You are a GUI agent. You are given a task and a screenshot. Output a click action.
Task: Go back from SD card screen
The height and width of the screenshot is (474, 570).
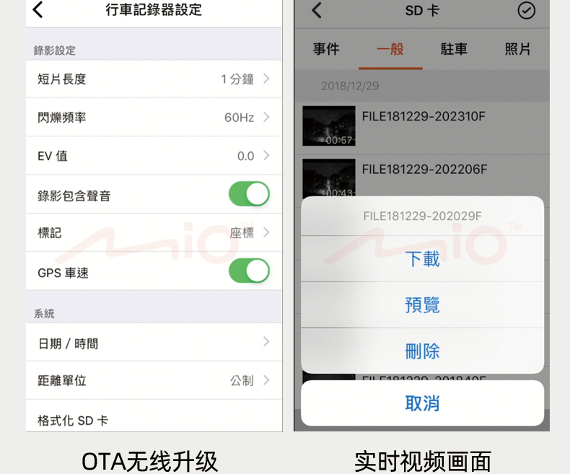tap(317, 10)
